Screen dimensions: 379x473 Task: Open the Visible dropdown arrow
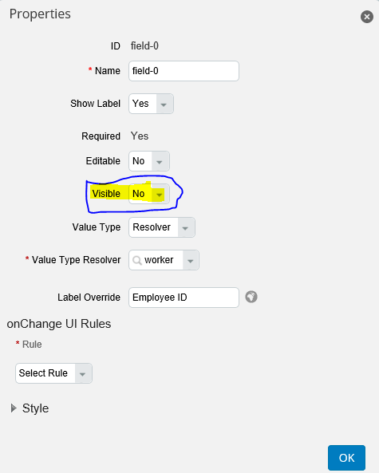point(160,194)
